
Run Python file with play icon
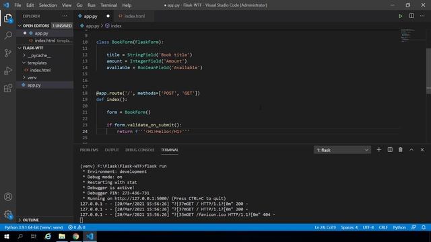point(401,16)
